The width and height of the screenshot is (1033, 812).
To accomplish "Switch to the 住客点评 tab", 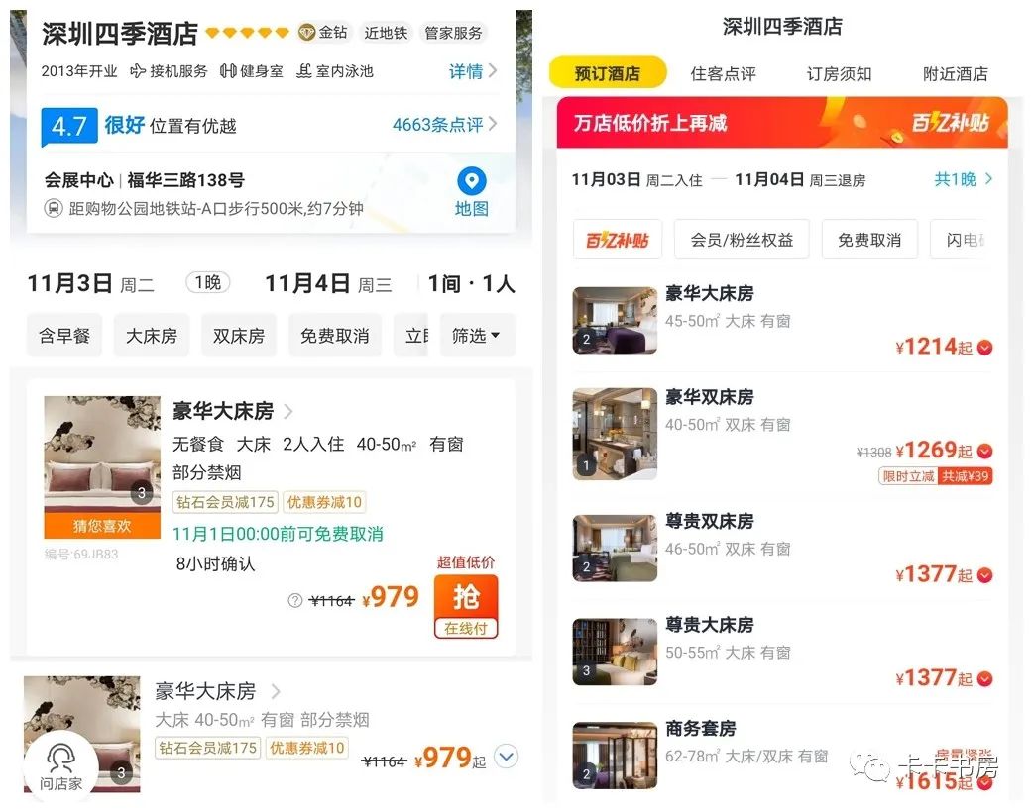I will tap(723, 73).
